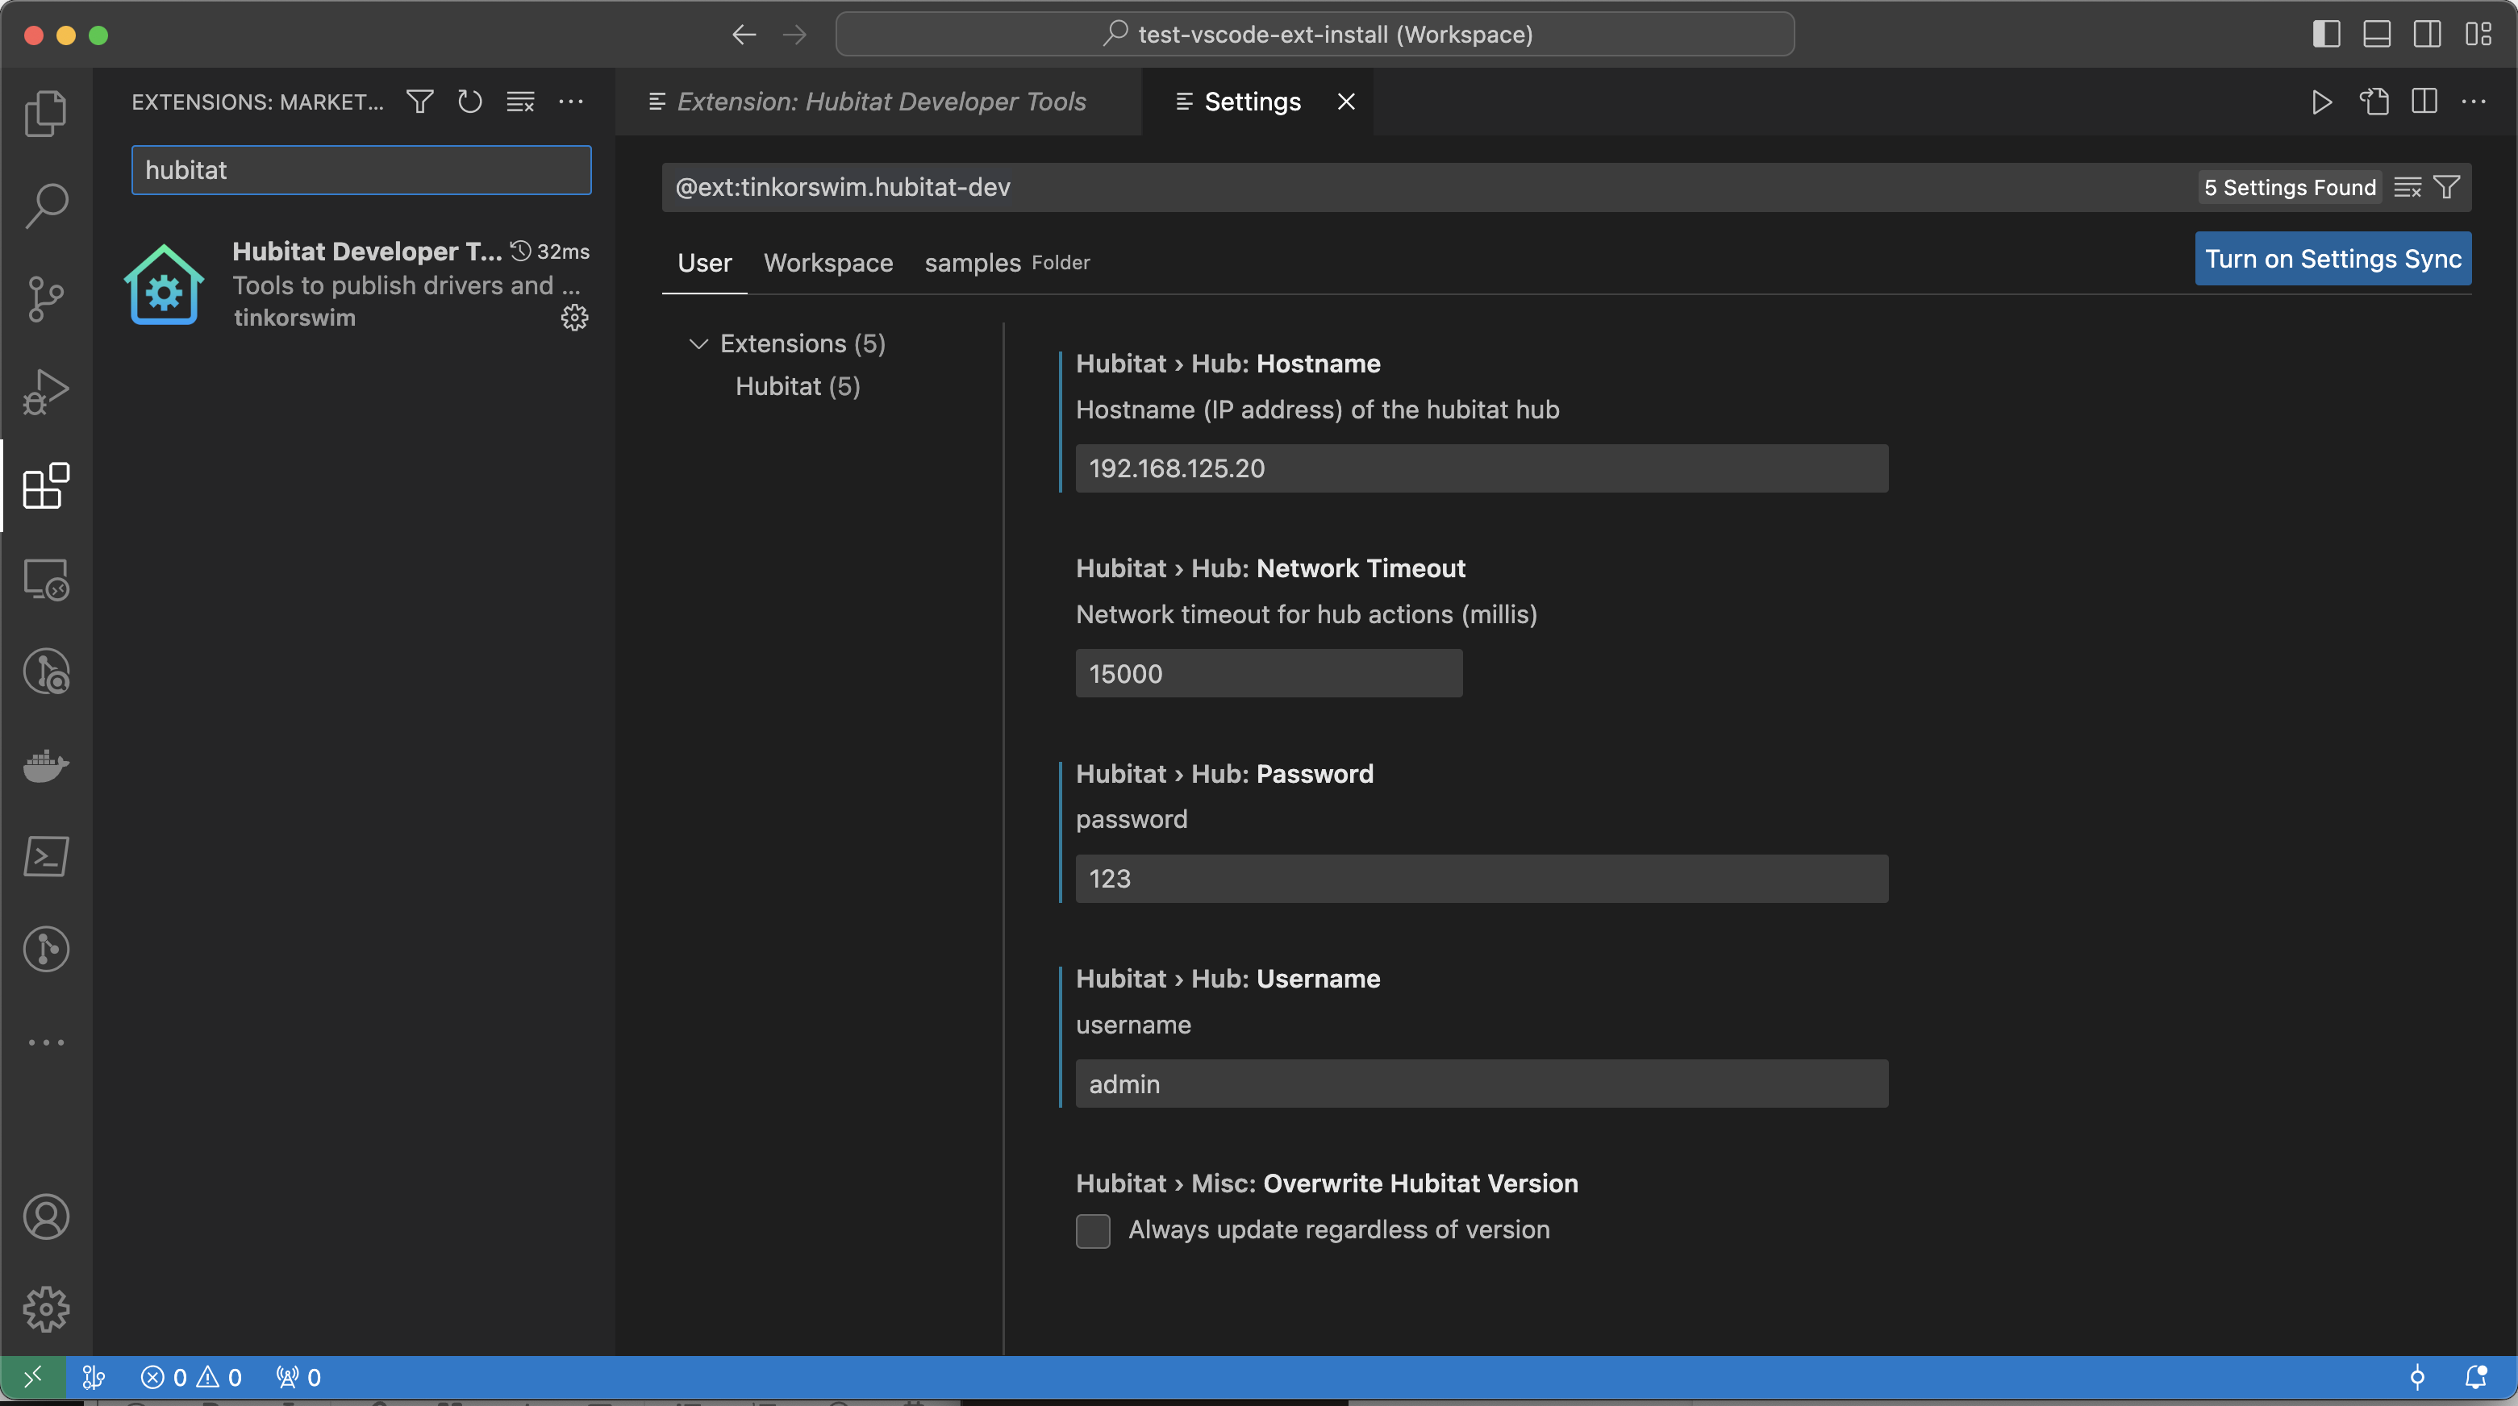Click the status bar icon left of notifications bell
2518x1406 pixels.
(x=2416, y=1377)
